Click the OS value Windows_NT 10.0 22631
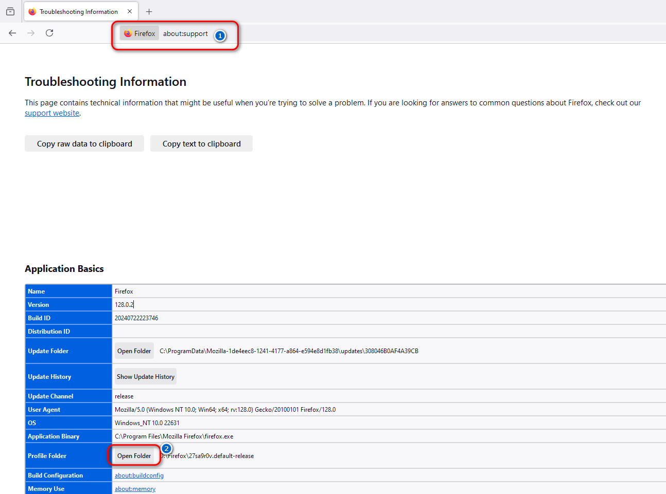This screenshot has width=666, height=494. (147, 423)
